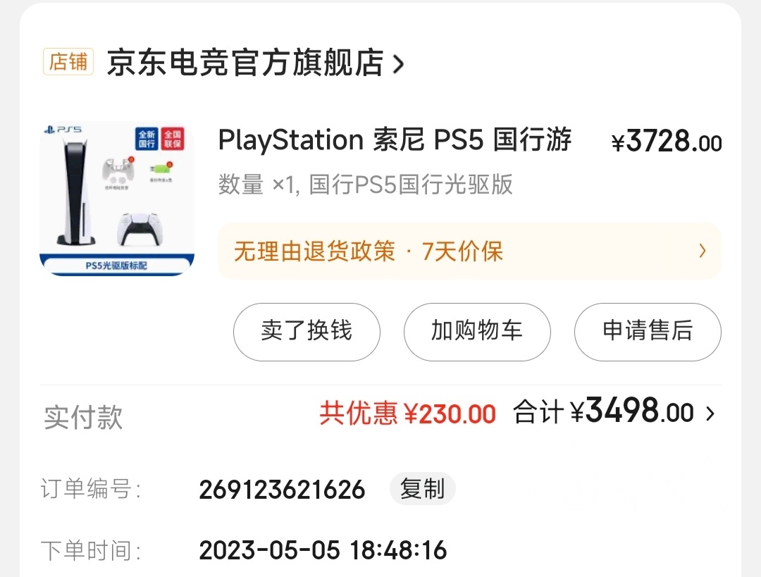Click the ¥3728.00 price text
761x577 pixels.
pyautogui.click(x=667, y=142)
